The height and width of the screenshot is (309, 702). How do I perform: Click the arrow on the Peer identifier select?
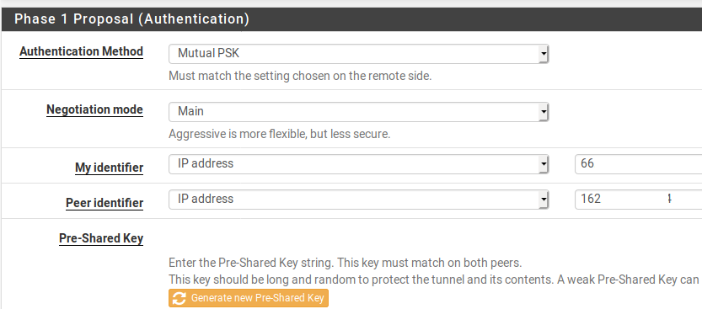coord(543,200)
